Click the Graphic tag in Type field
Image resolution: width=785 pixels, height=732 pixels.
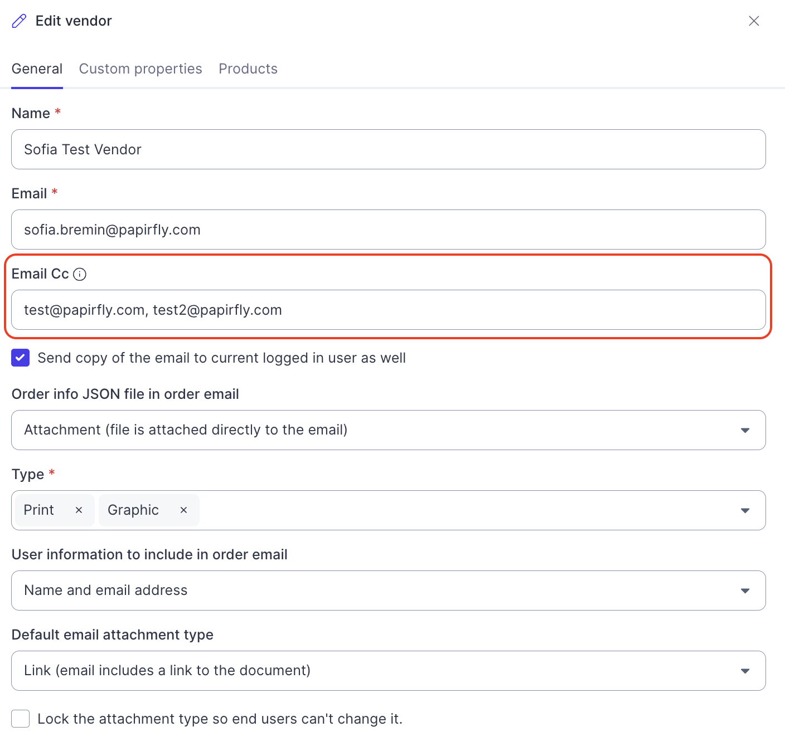point(133,510)
